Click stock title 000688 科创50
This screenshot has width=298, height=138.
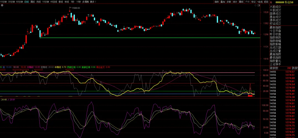(x=284, y=2)
